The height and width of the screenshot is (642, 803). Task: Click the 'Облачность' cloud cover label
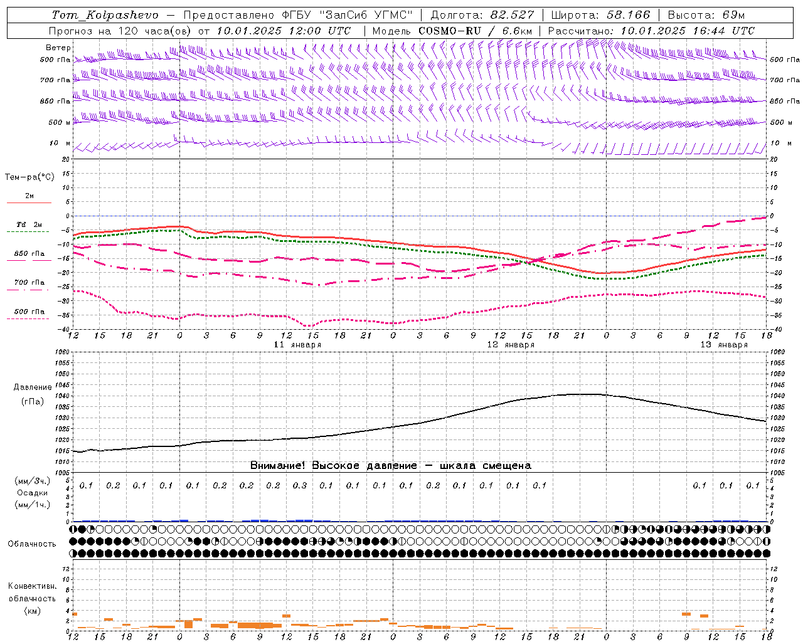click(32, 544)
